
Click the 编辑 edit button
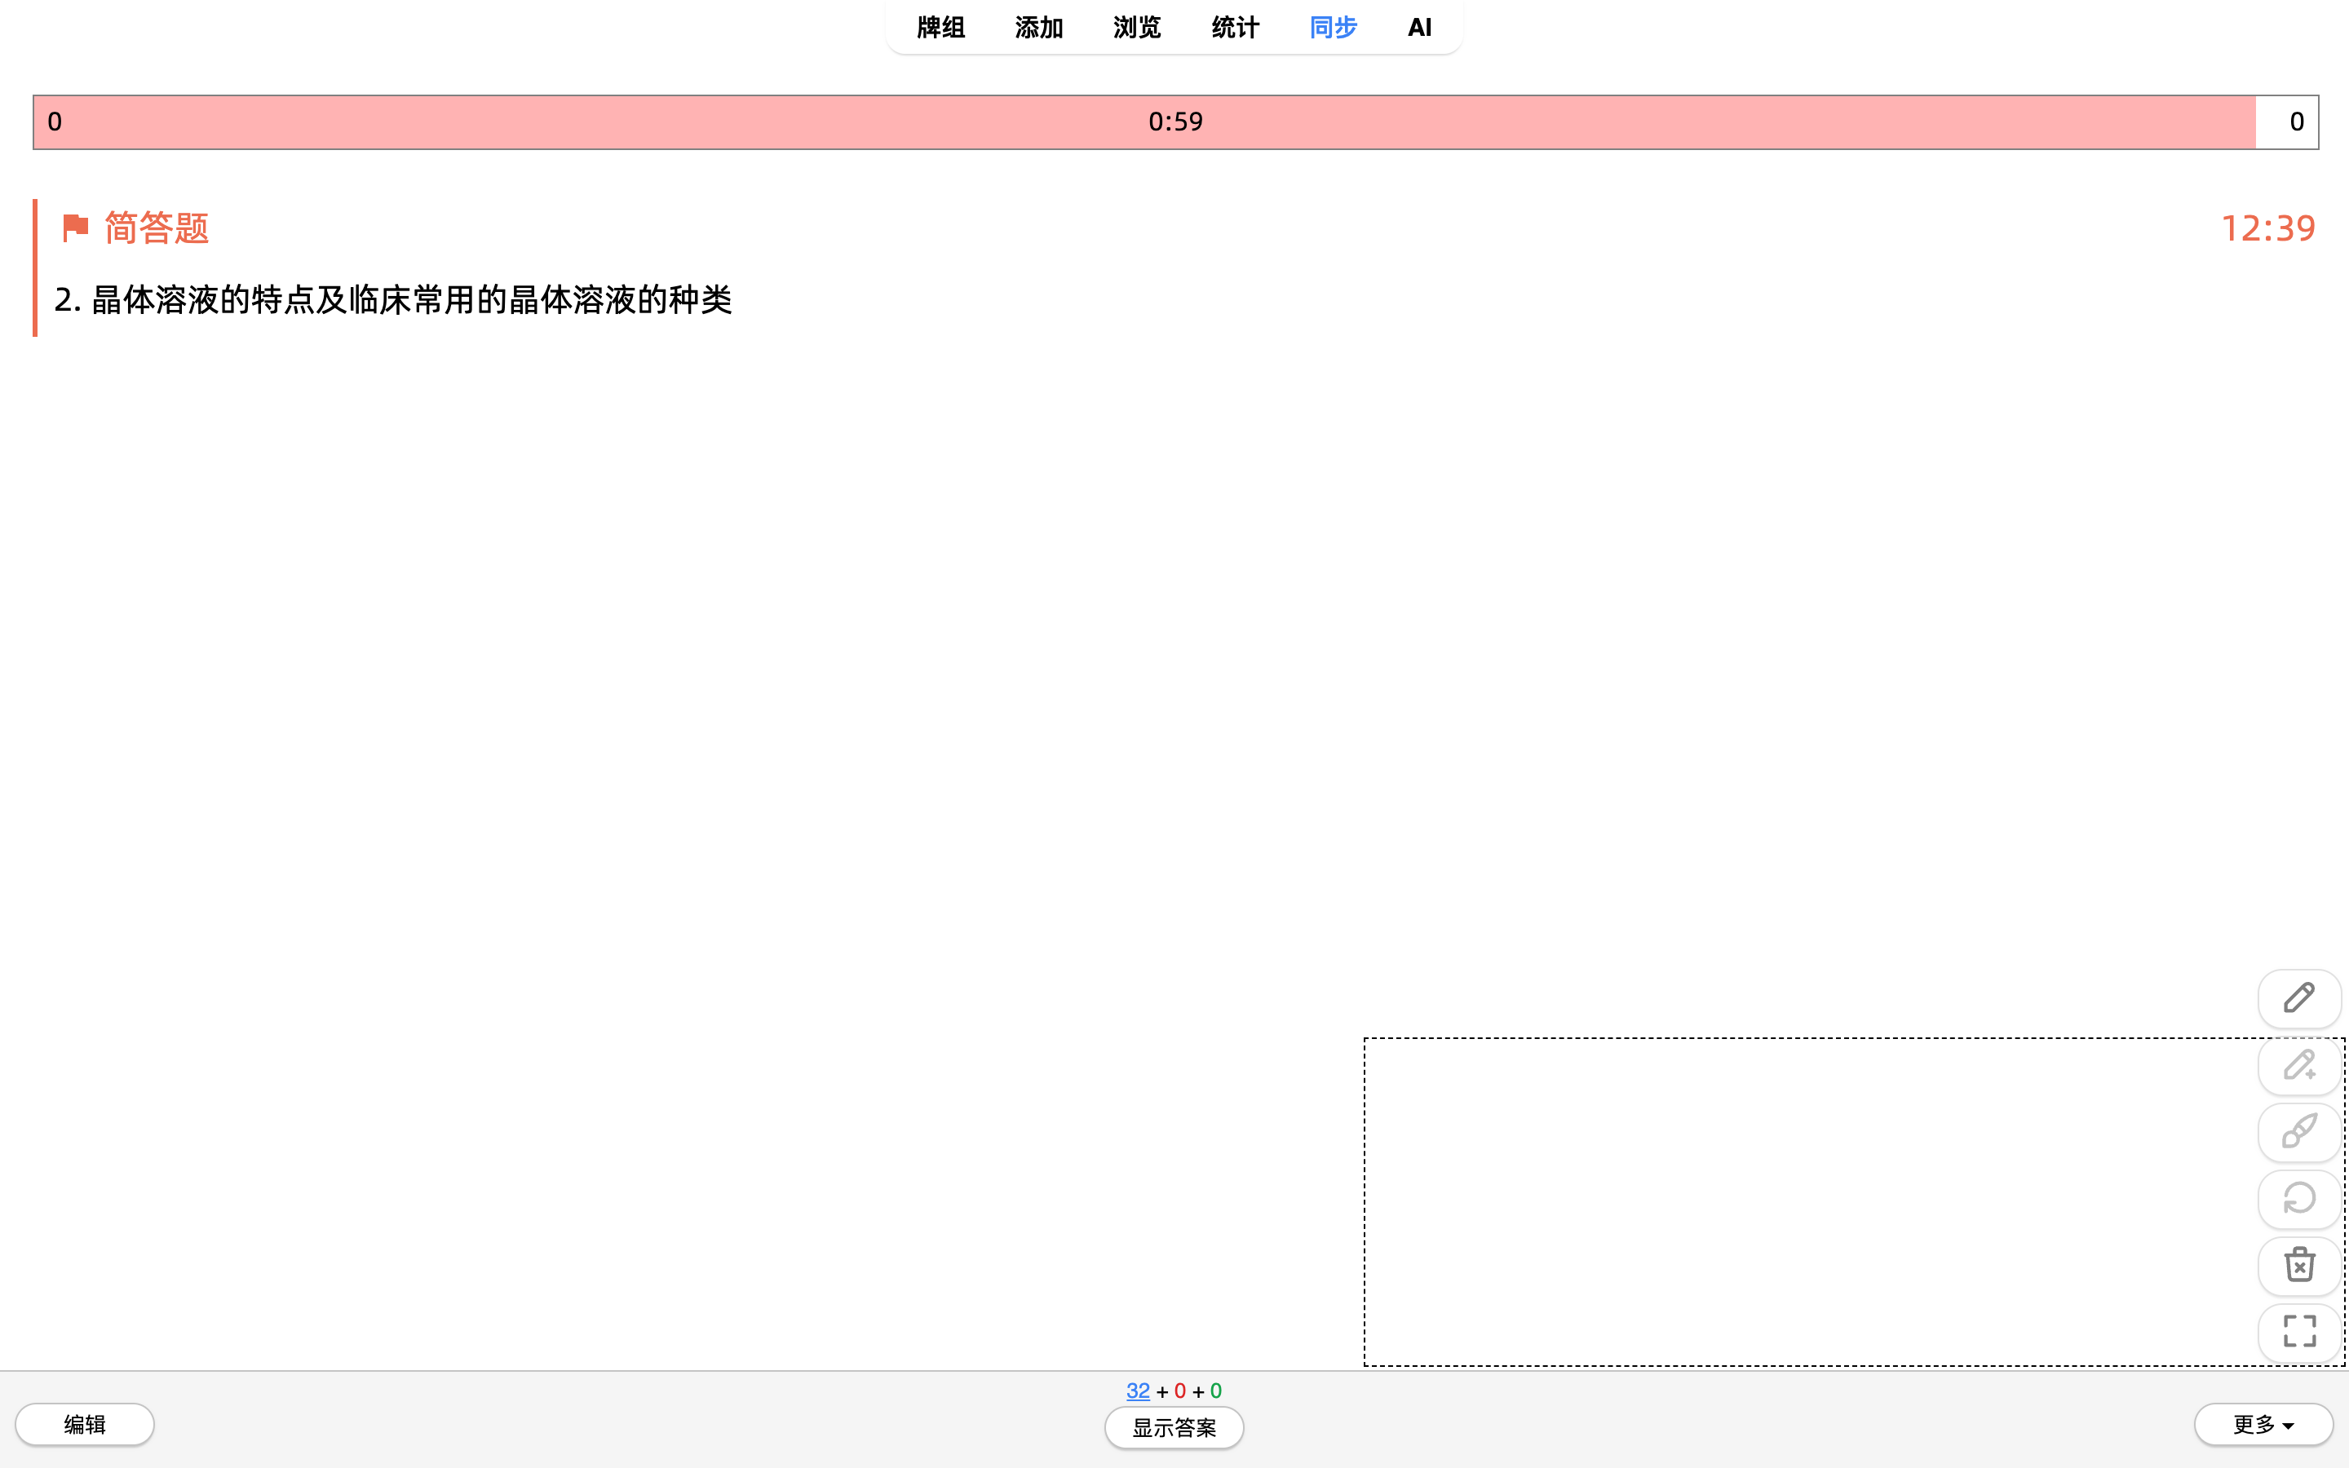coord(85,1424)
